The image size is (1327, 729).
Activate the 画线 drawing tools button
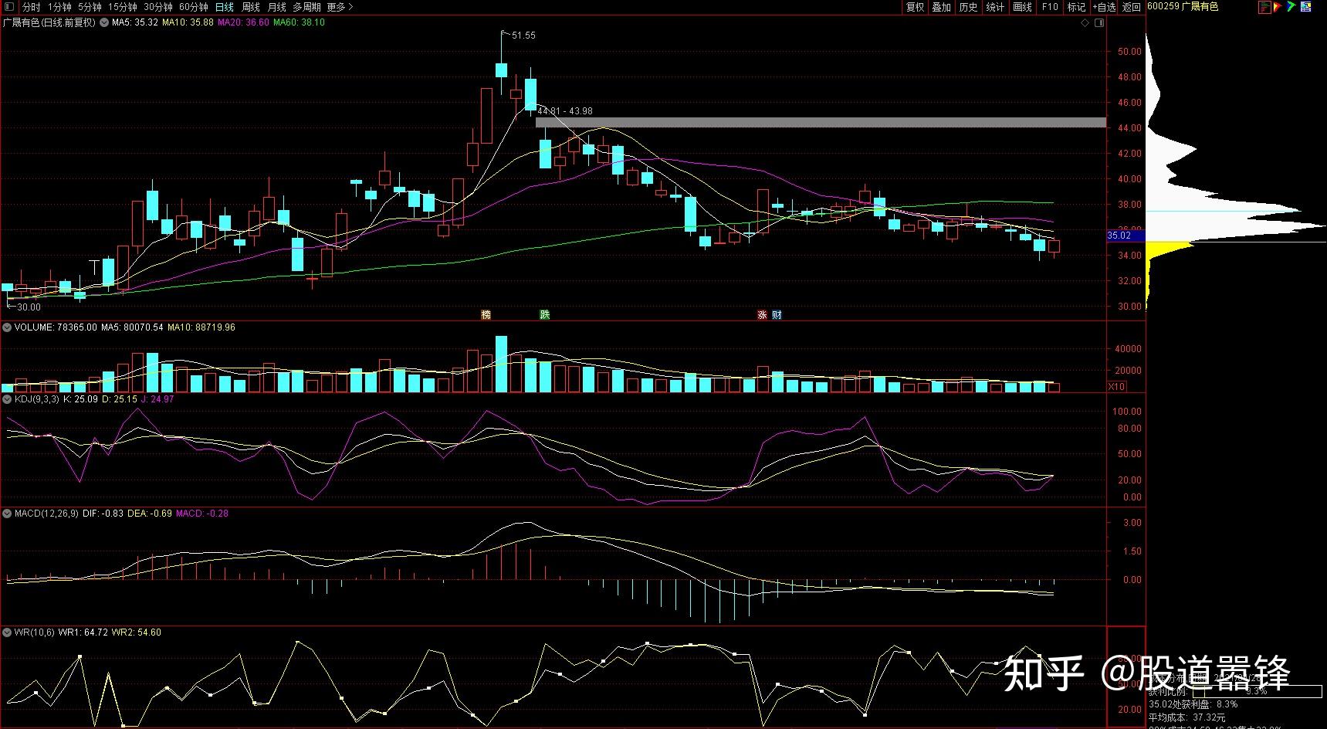coord(1022,7)
